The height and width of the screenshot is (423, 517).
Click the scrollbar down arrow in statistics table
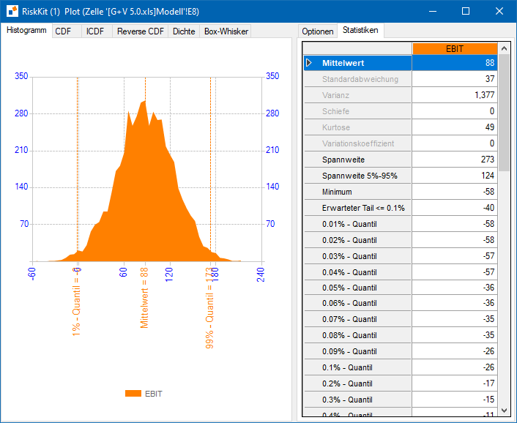coord(504,411)
